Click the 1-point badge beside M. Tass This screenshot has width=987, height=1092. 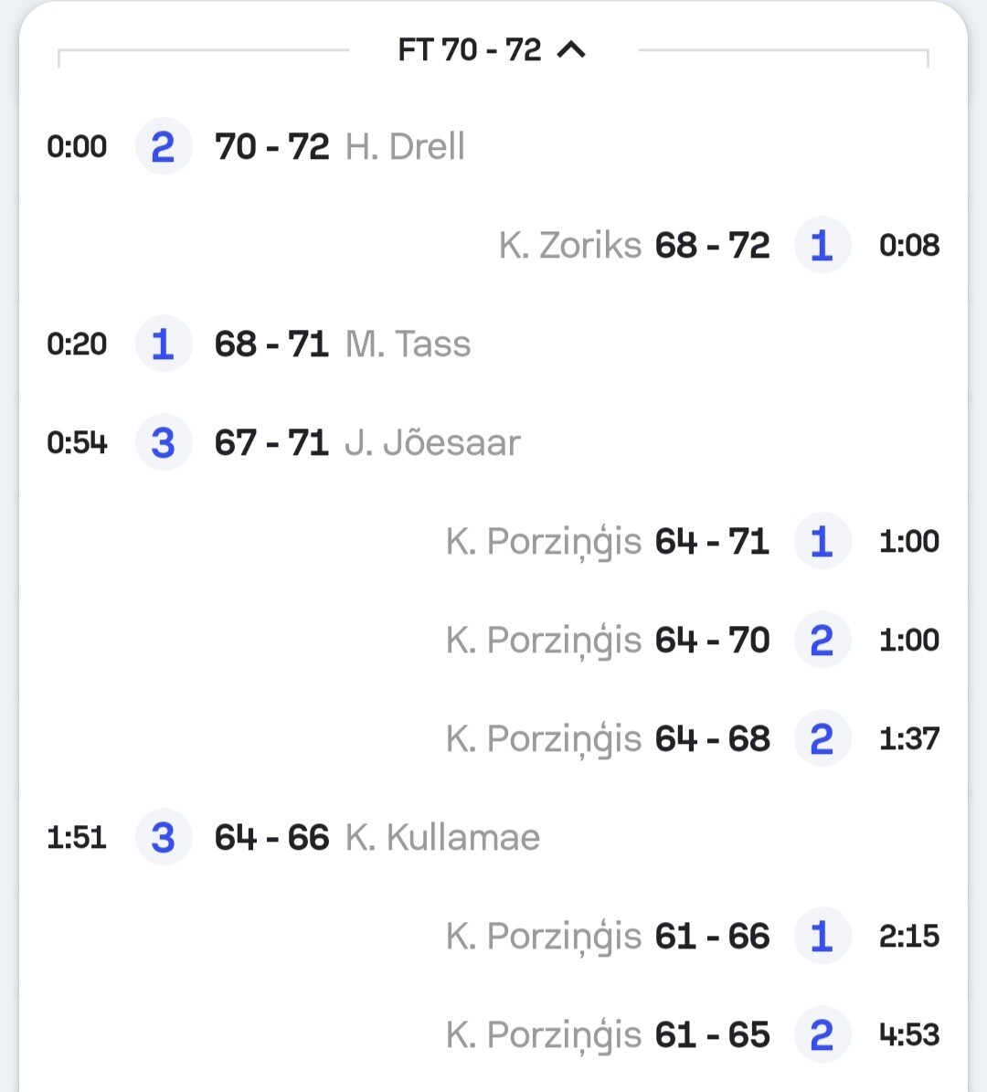point(164,344)
